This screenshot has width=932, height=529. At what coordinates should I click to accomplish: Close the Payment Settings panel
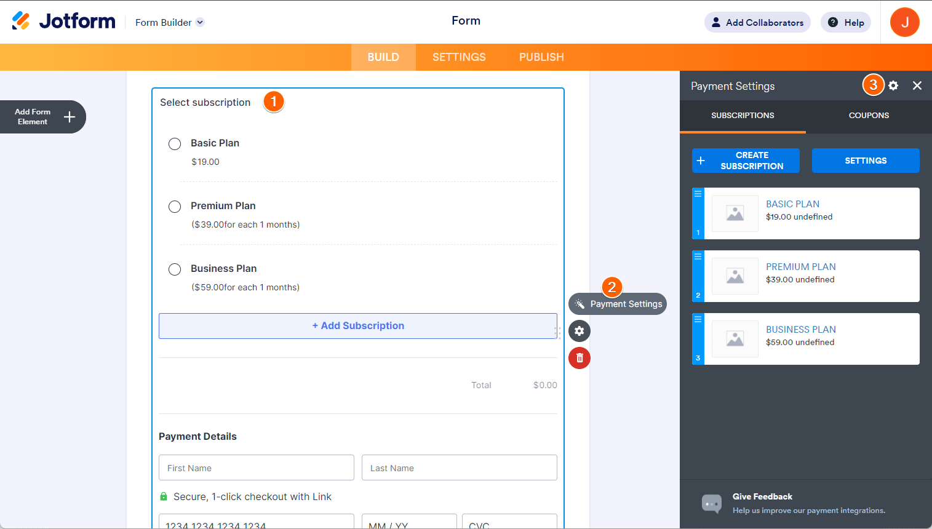point(917,86)
